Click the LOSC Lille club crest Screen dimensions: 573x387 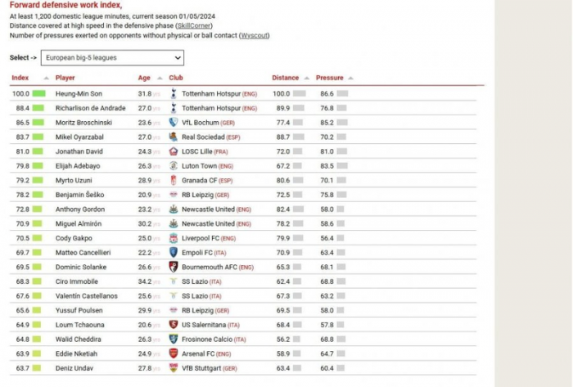(x=174, y=151)
